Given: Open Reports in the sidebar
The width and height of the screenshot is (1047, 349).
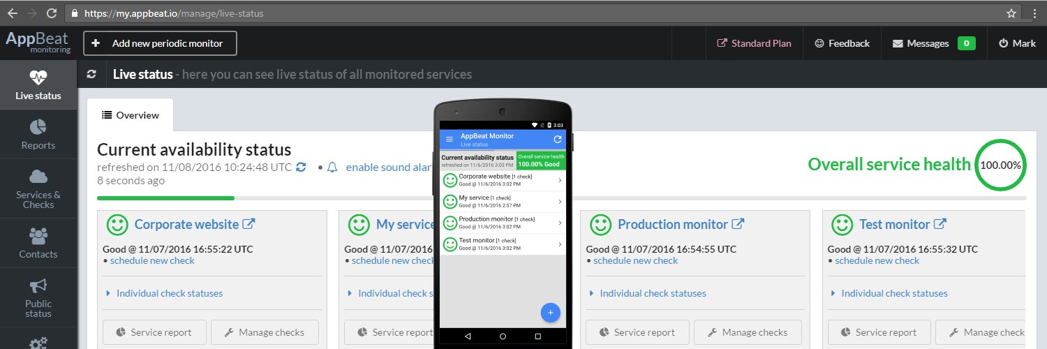Looking at the screenshot, I should click(38, 134).
